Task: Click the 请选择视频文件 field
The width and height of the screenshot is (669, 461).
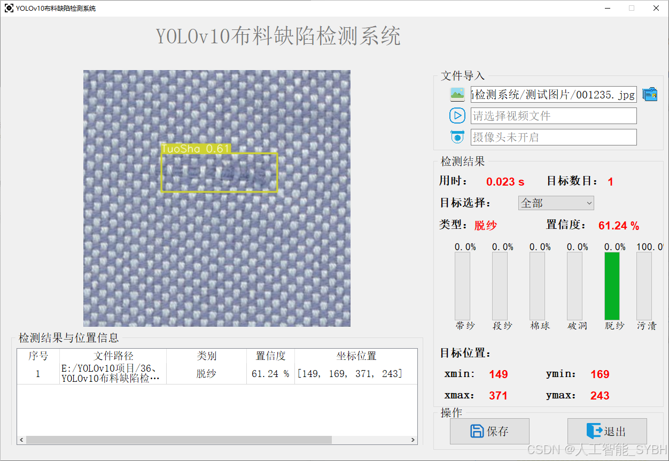Action: pyautogui.click(x=554, y=116)
